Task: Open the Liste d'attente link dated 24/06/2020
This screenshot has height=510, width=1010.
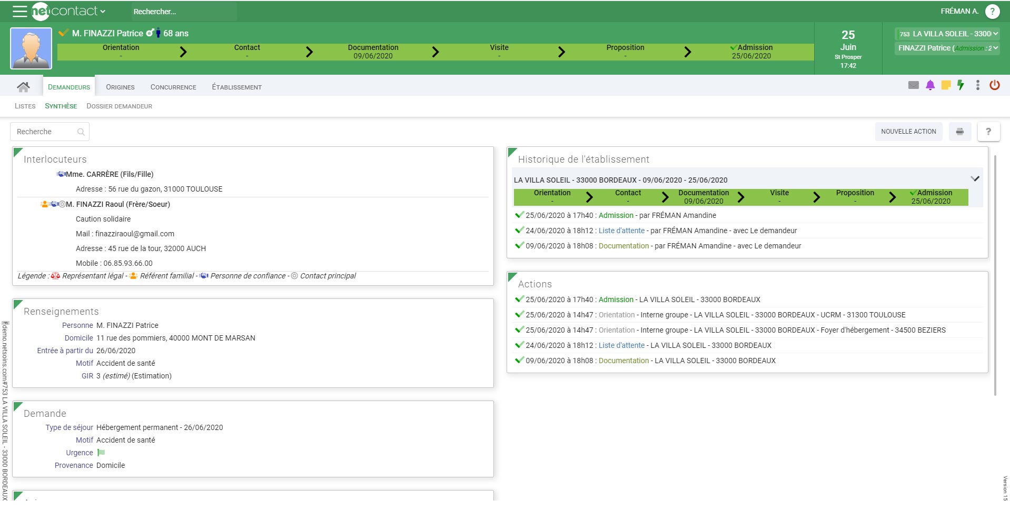Action: [621, 231]
